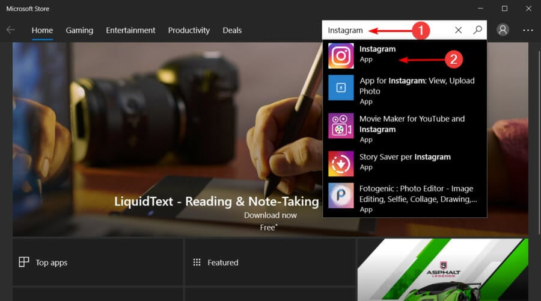Open the Deals tab
Image resolution: width=541 pixels, height=301 pixels.
point(232,31)
